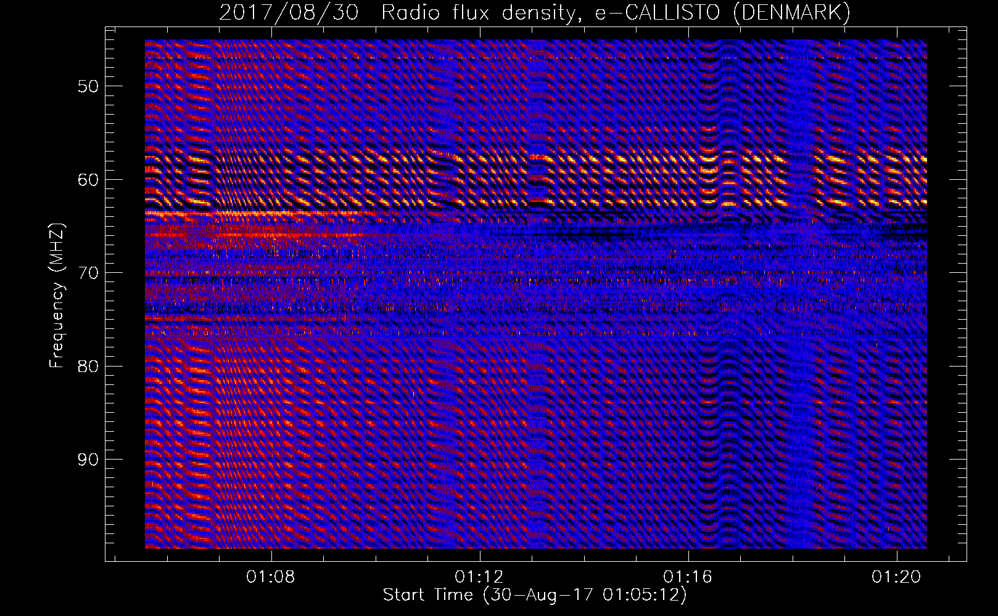Viewport: 998px width, 616px height.
Task: Click the 01:12 time tick label
Action: tap(479, 577)
